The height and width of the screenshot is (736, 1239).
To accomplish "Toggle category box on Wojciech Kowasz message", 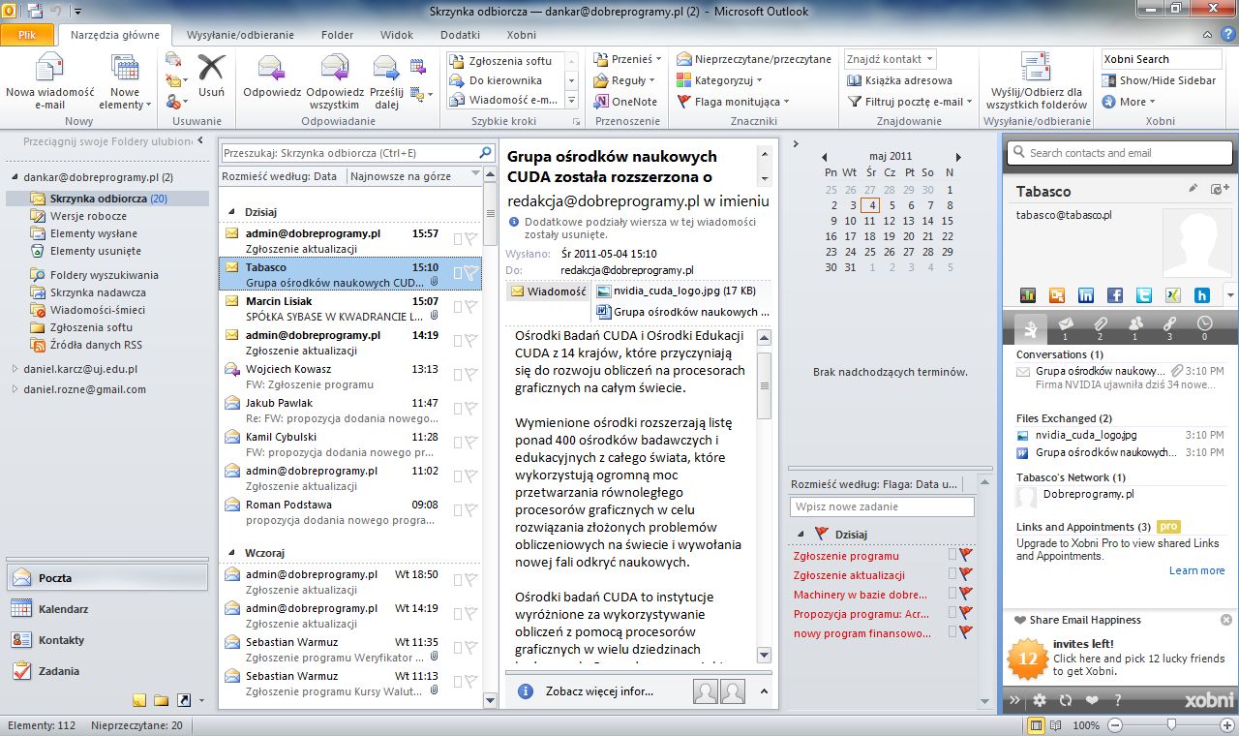I will pyautogui.click(x=457, y=376).
